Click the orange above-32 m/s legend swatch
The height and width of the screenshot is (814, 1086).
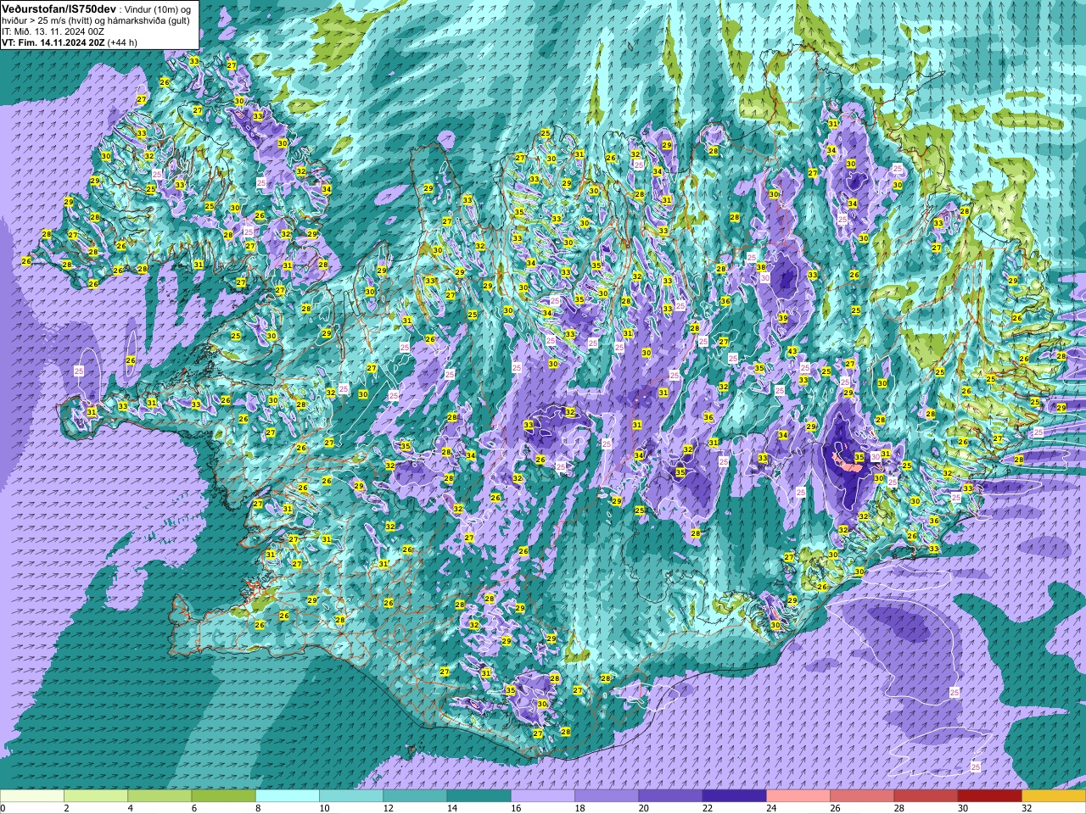[1054, 796]
